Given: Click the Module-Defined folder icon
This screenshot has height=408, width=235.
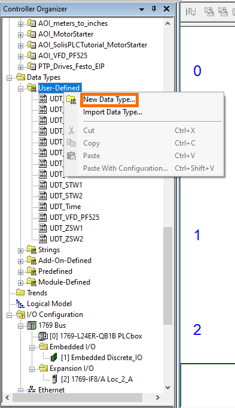Looking at the screenshot, I should click(32, 282).
